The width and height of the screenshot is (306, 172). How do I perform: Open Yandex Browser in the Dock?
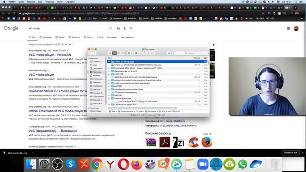pos(110,164)
